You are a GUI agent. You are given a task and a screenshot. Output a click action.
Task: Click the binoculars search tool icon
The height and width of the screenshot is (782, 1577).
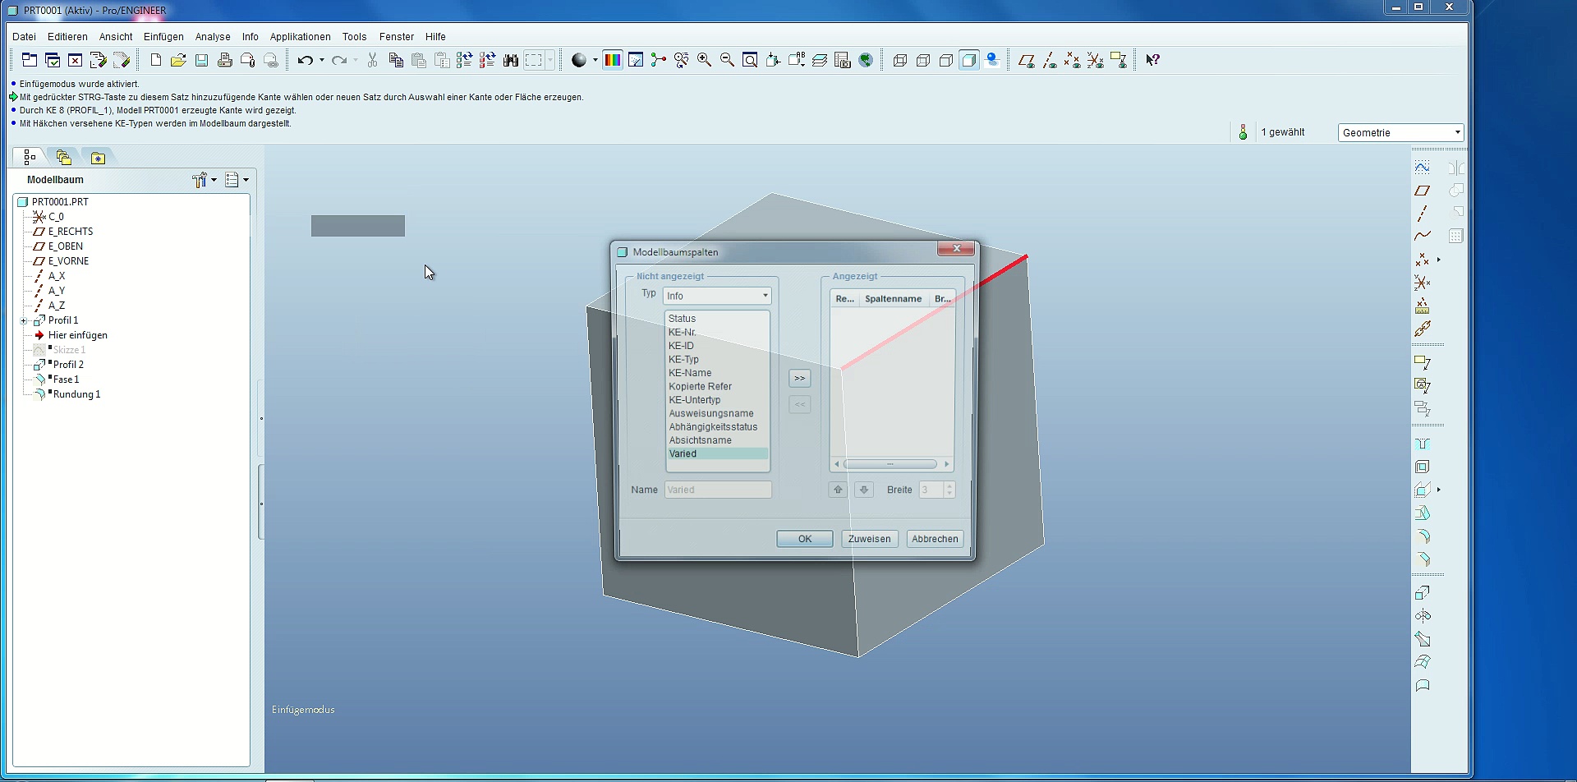511,60
